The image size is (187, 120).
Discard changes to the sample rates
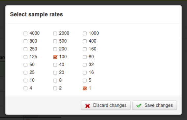(106, 105)
